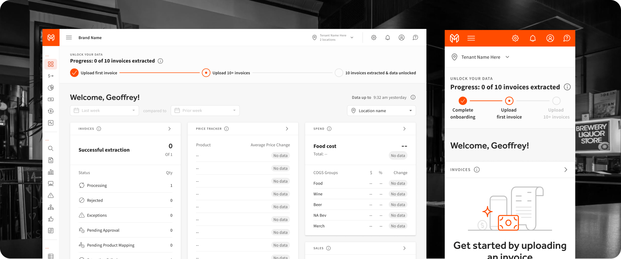The image size is (621, 259).
Task: Click the warning triangle icon in sidebar
Action: pos(51,195)
